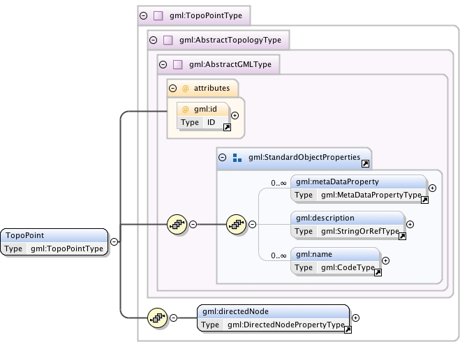Collapse the sequence inside StandardObjectProperties
Viewport: 460px width, 342px height.
pyautogui.click(x=252, y=224)
